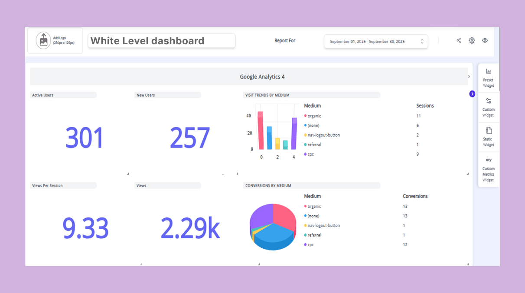Click the purple cpc color dot in Conversions legend
This screenshot has width=525, height=293.
[x=305, y=245]
